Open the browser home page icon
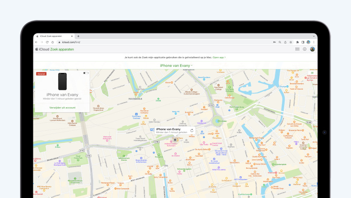This screenshot has width=351, height=198. coord(53,42)
